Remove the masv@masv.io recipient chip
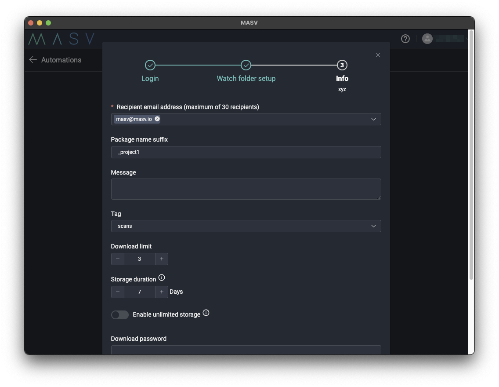The image size is (499, 387). pos(157,119)
